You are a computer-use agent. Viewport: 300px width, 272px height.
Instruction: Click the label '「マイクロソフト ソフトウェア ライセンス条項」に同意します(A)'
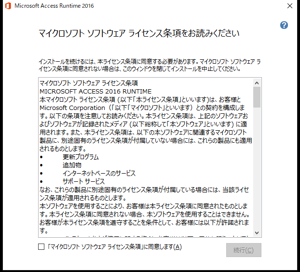[x=114, y=247]
